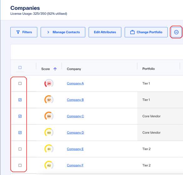The height and width of the screenshot is (175, 183).
Task: Click the Tier 1 cell of Company A
Action: [x=146, y=83]
